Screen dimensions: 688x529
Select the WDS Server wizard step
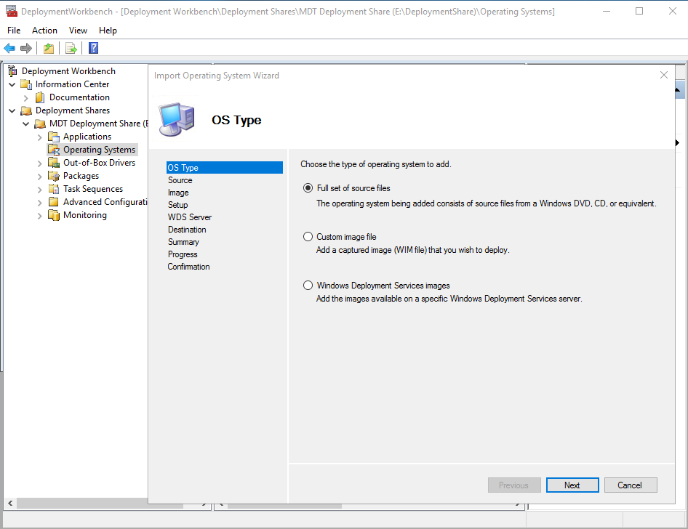point(190,217)
